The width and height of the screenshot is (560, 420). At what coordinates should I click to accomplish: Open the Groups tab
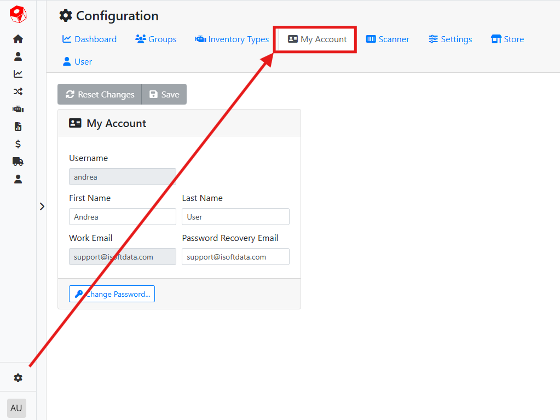coord(156,39)
